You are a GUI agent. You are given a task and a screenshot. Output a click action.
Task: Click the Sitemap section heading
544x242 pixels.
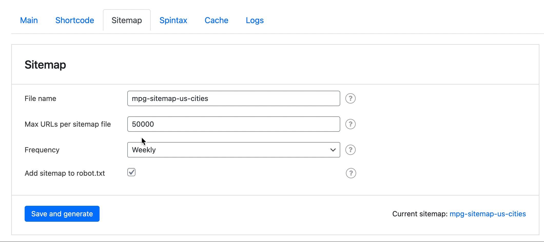45,65
